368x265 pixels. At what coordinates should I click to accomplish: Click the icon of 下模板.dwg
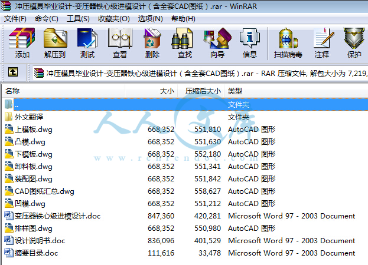pos(9,154)
